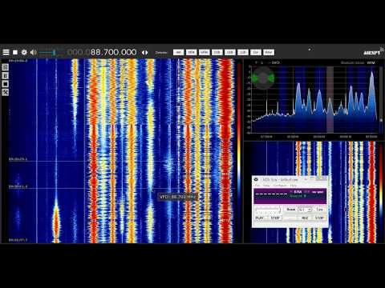Select the AM detector mode
Image resolution: width=385 pixels, height=288 pixels.
pos(178,52)
